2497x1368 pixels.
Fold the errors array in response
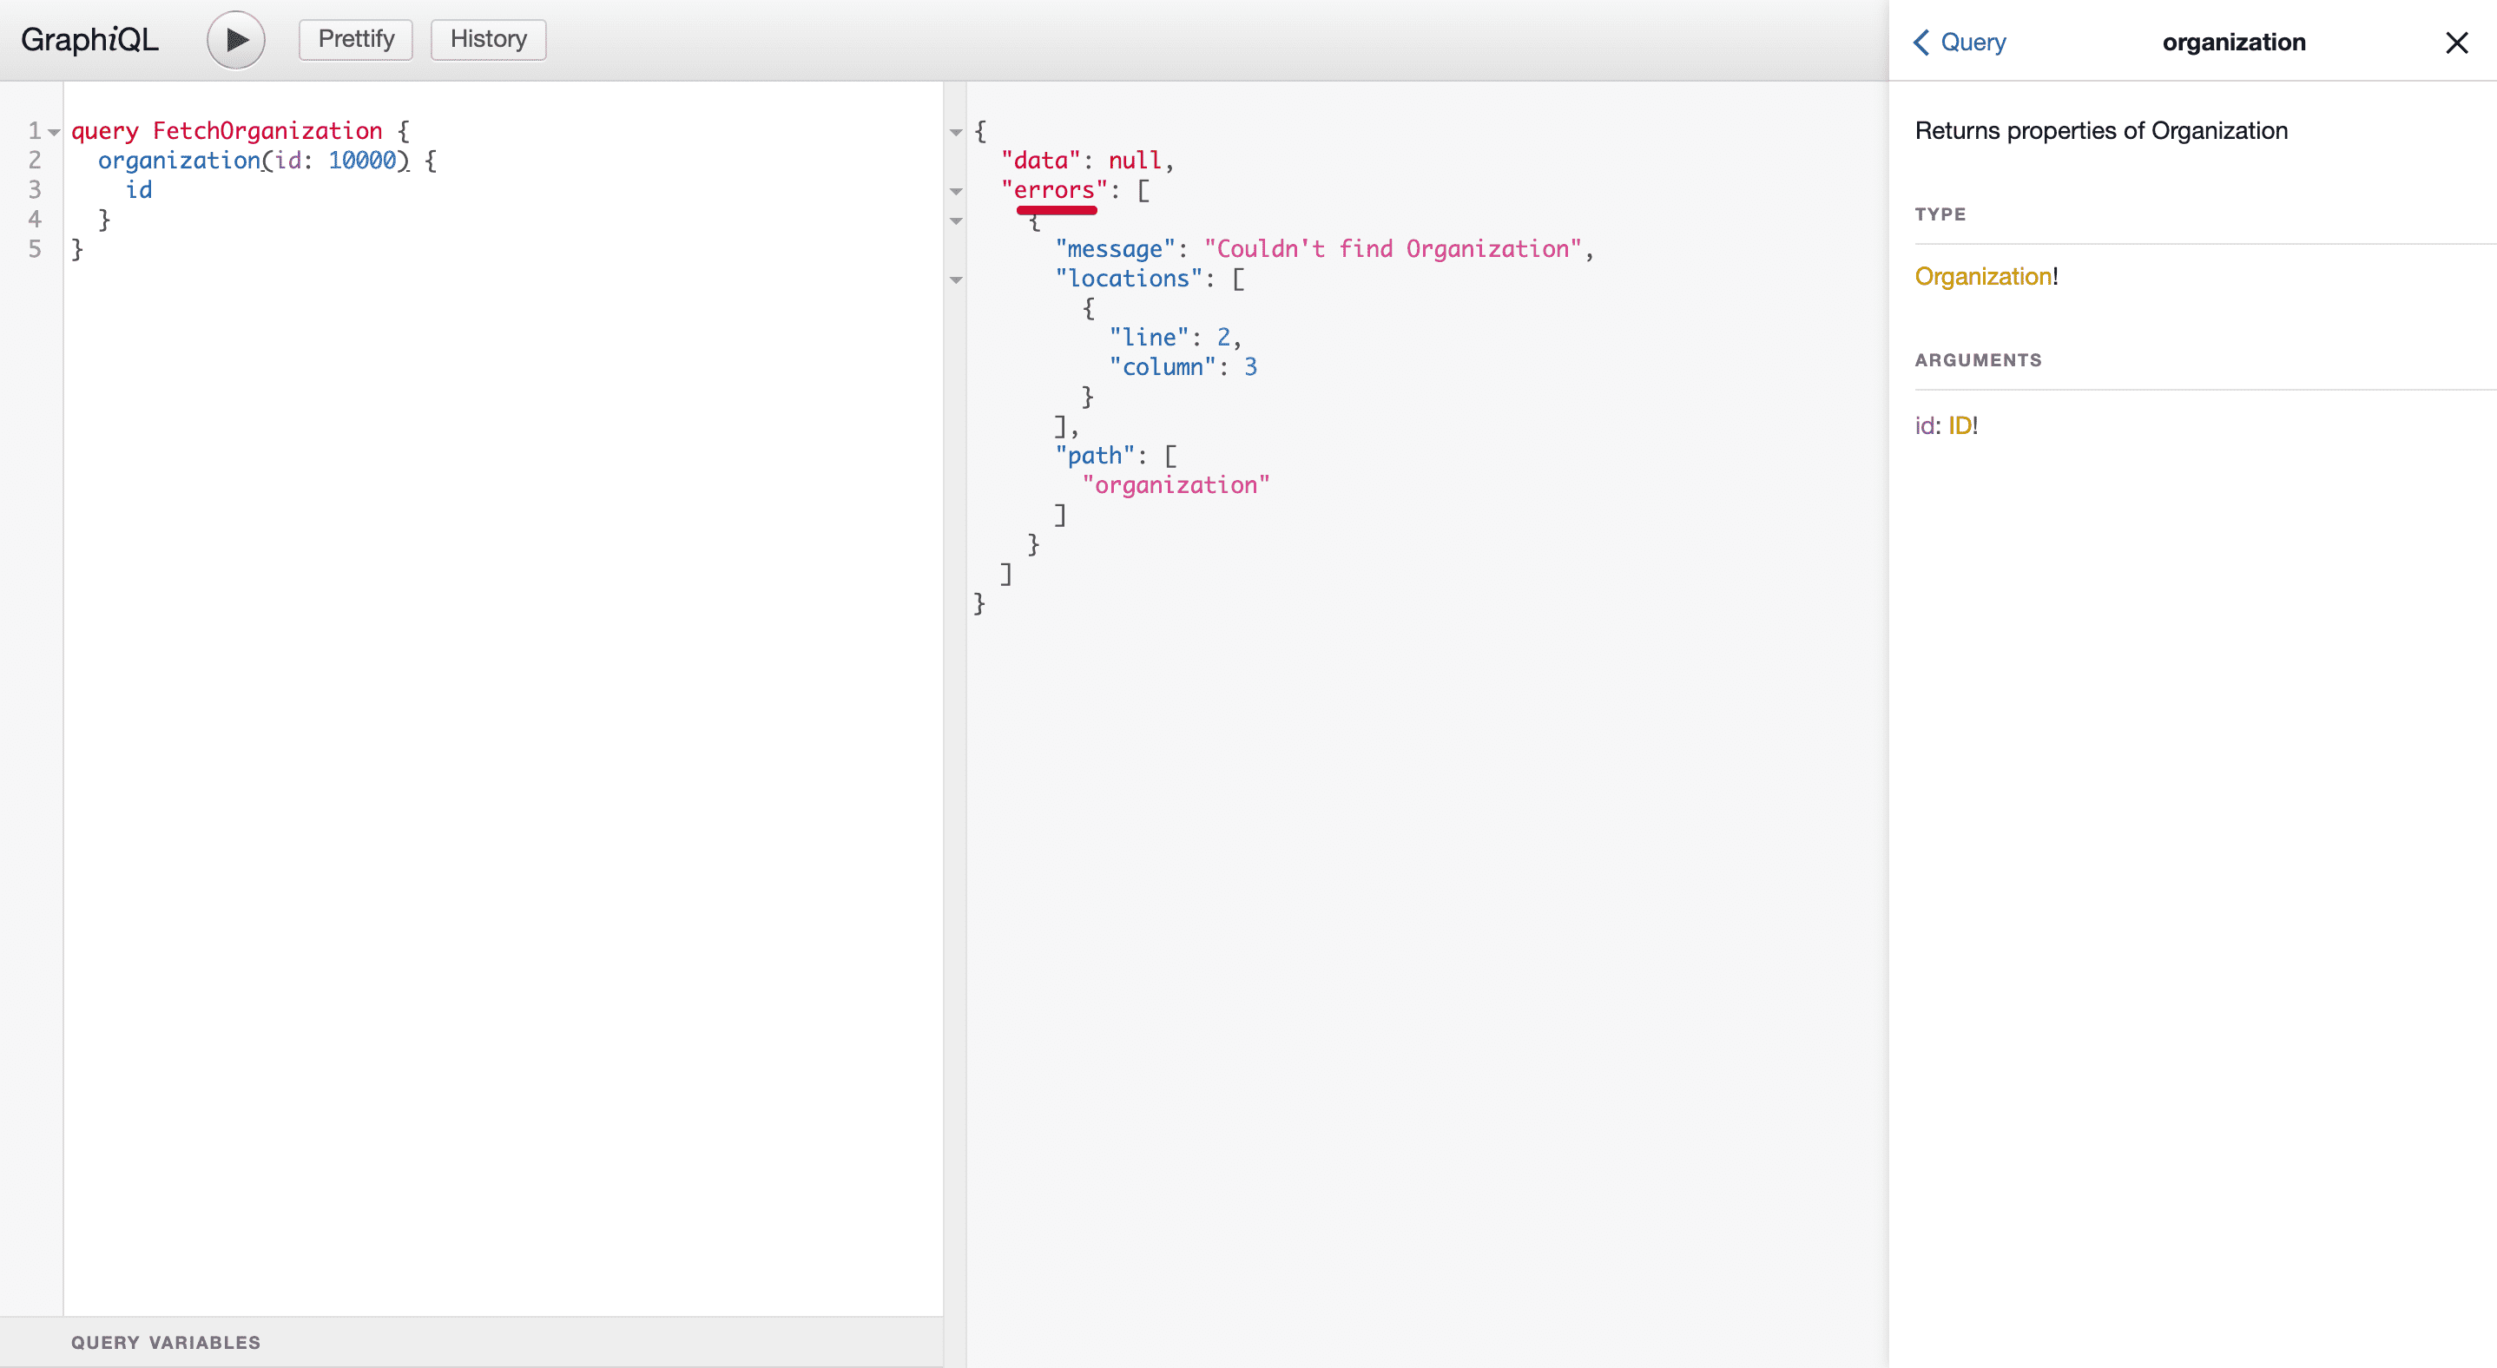(956, 191)
